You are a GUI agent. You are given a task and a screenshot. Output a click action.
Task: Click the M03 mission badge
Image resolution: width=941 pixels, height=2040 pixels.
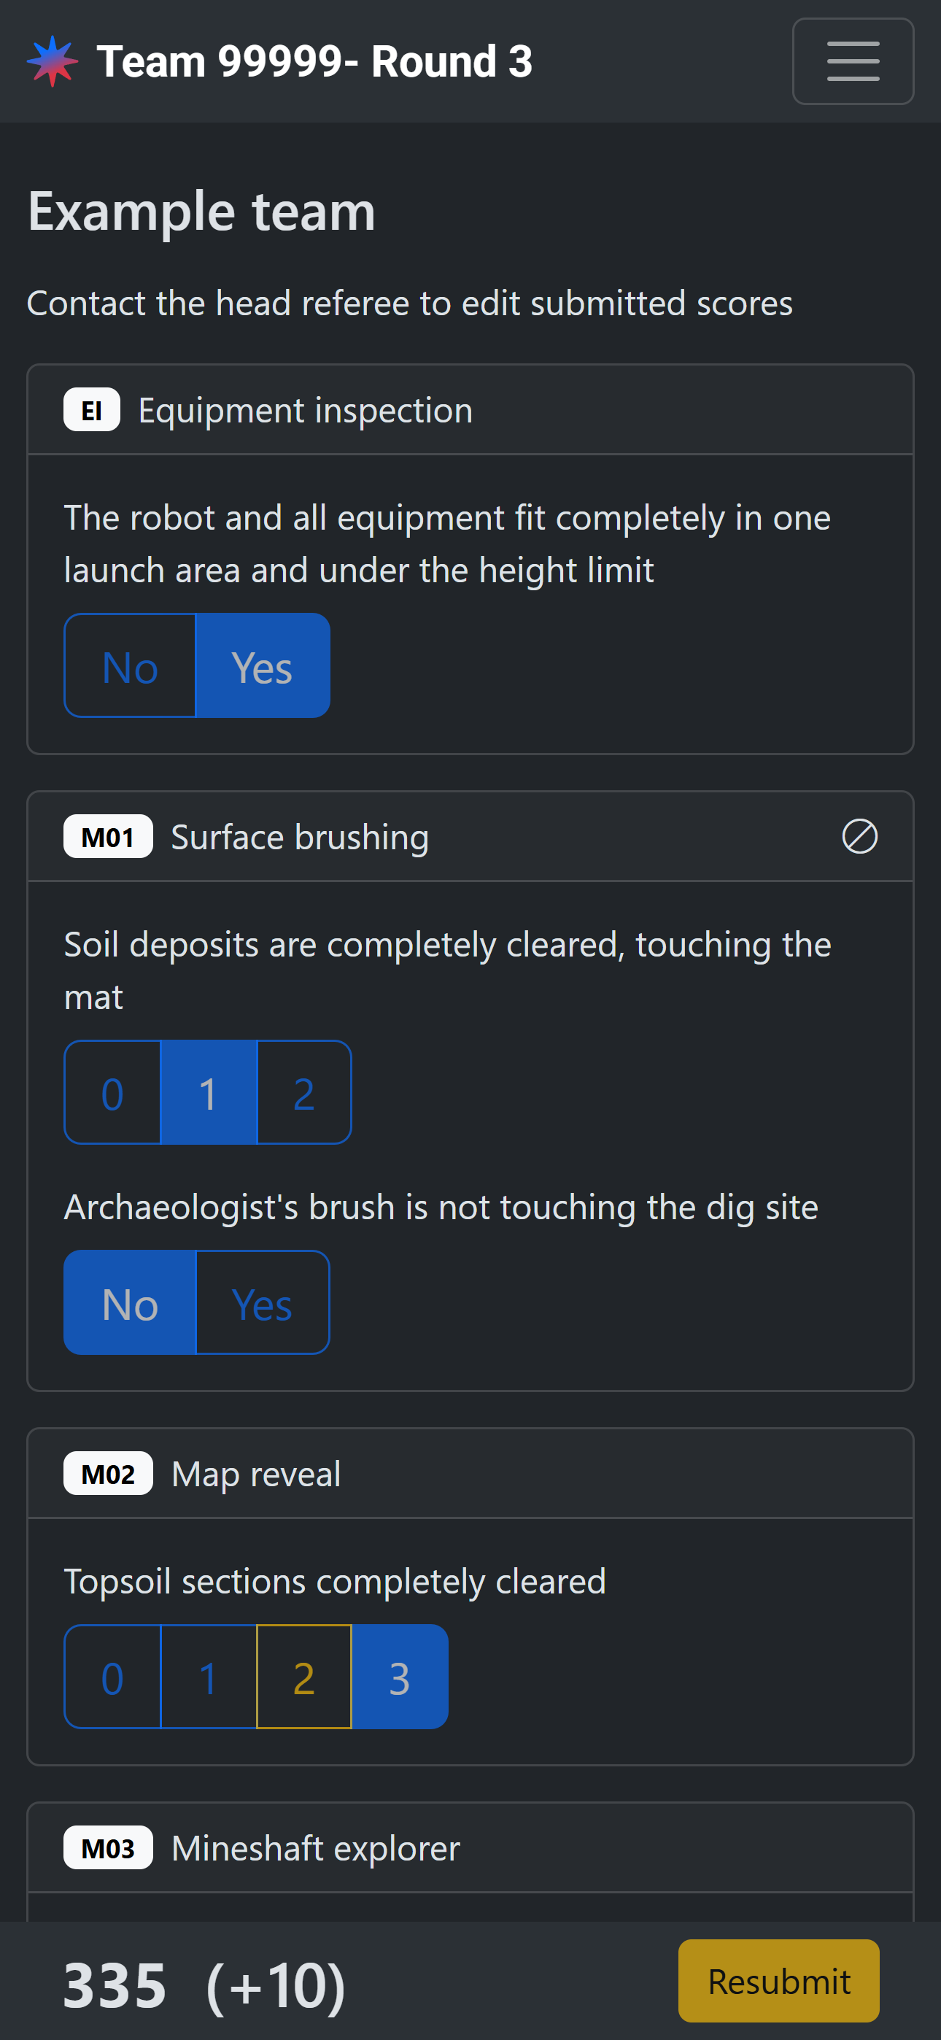pos(109,1847)
